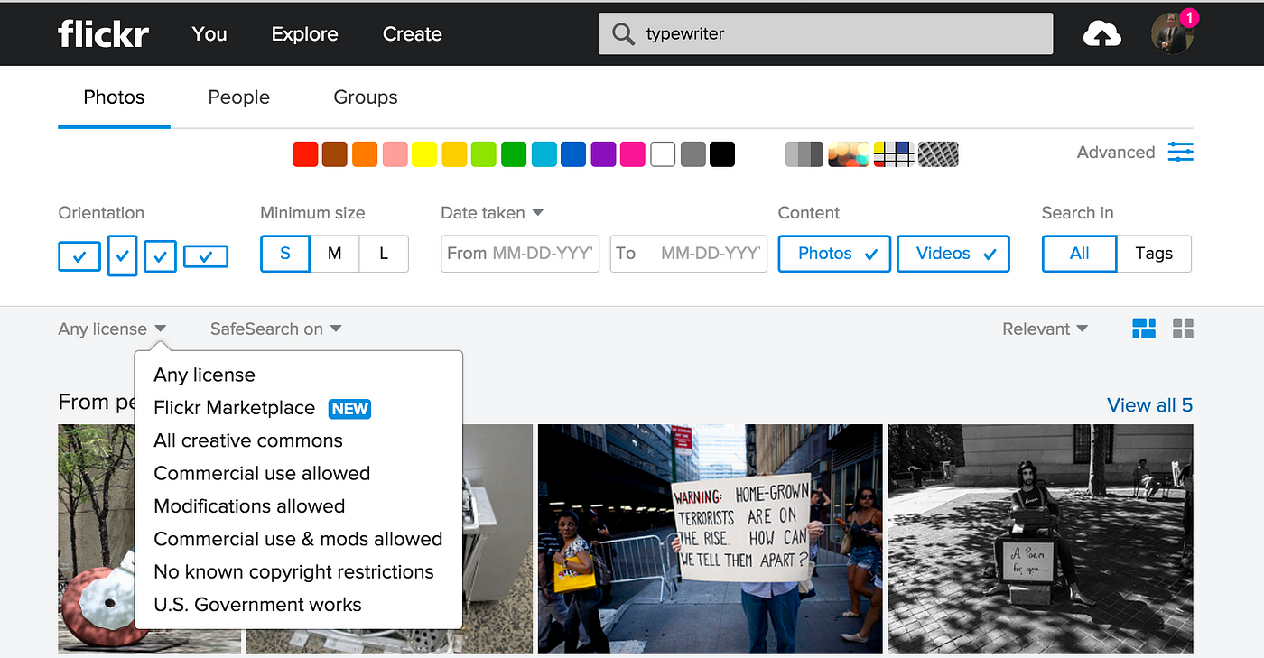Viewport: 1264px width, 658px height.
Task: Open the user avatar menu
Action: (x=1173, y=34)
